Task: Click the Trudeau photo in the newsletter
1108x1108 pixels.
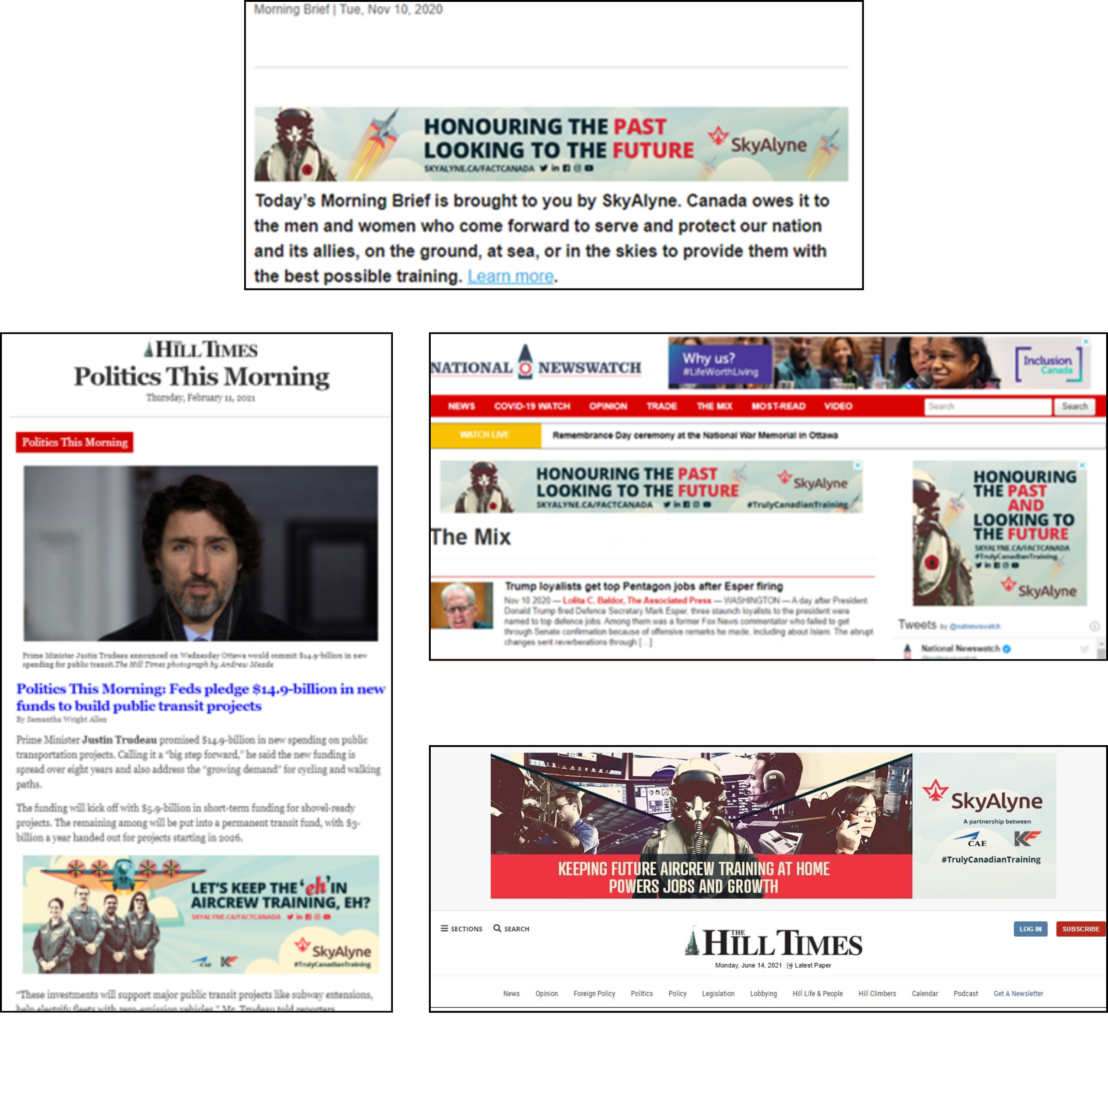Action: point(201,553)
